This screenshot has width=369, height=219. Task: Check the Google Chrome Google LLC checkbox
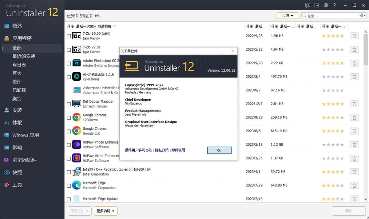point(69,131)
